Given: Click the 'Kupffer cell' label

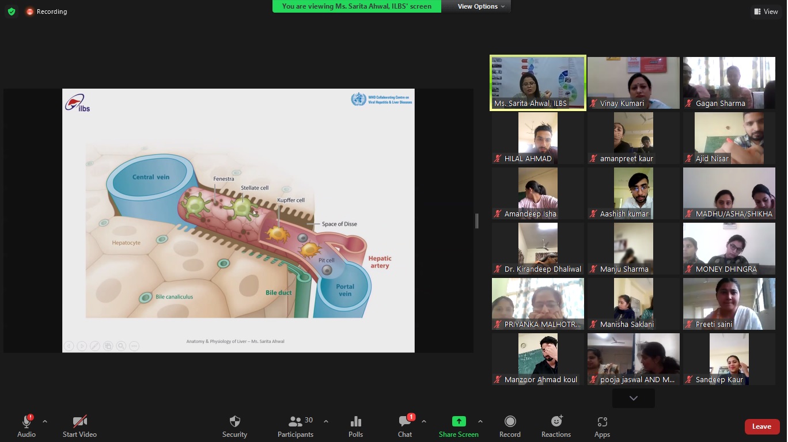Looking at the screenshot, I should pos(291,200).
